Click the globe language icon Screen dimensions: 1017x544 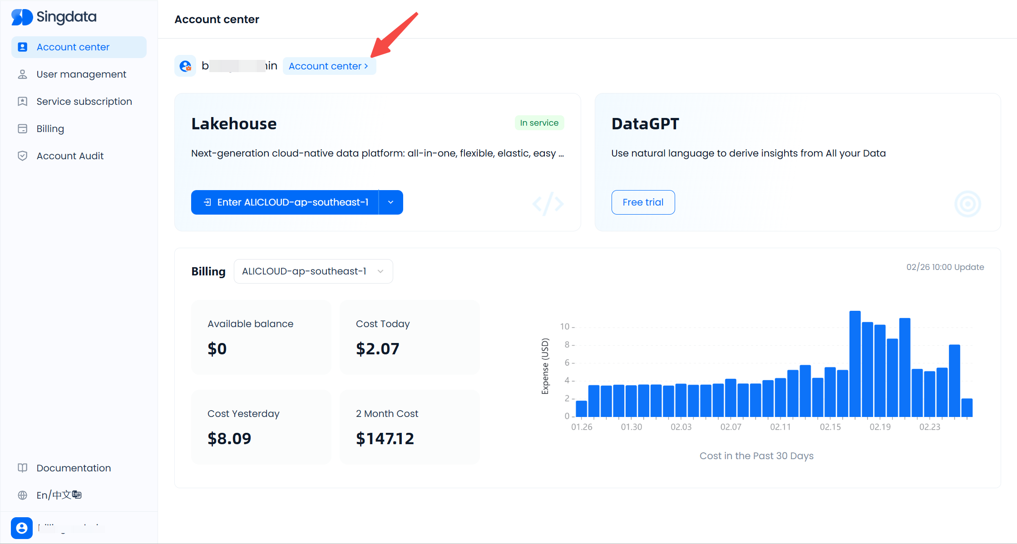tap(22, 495)
